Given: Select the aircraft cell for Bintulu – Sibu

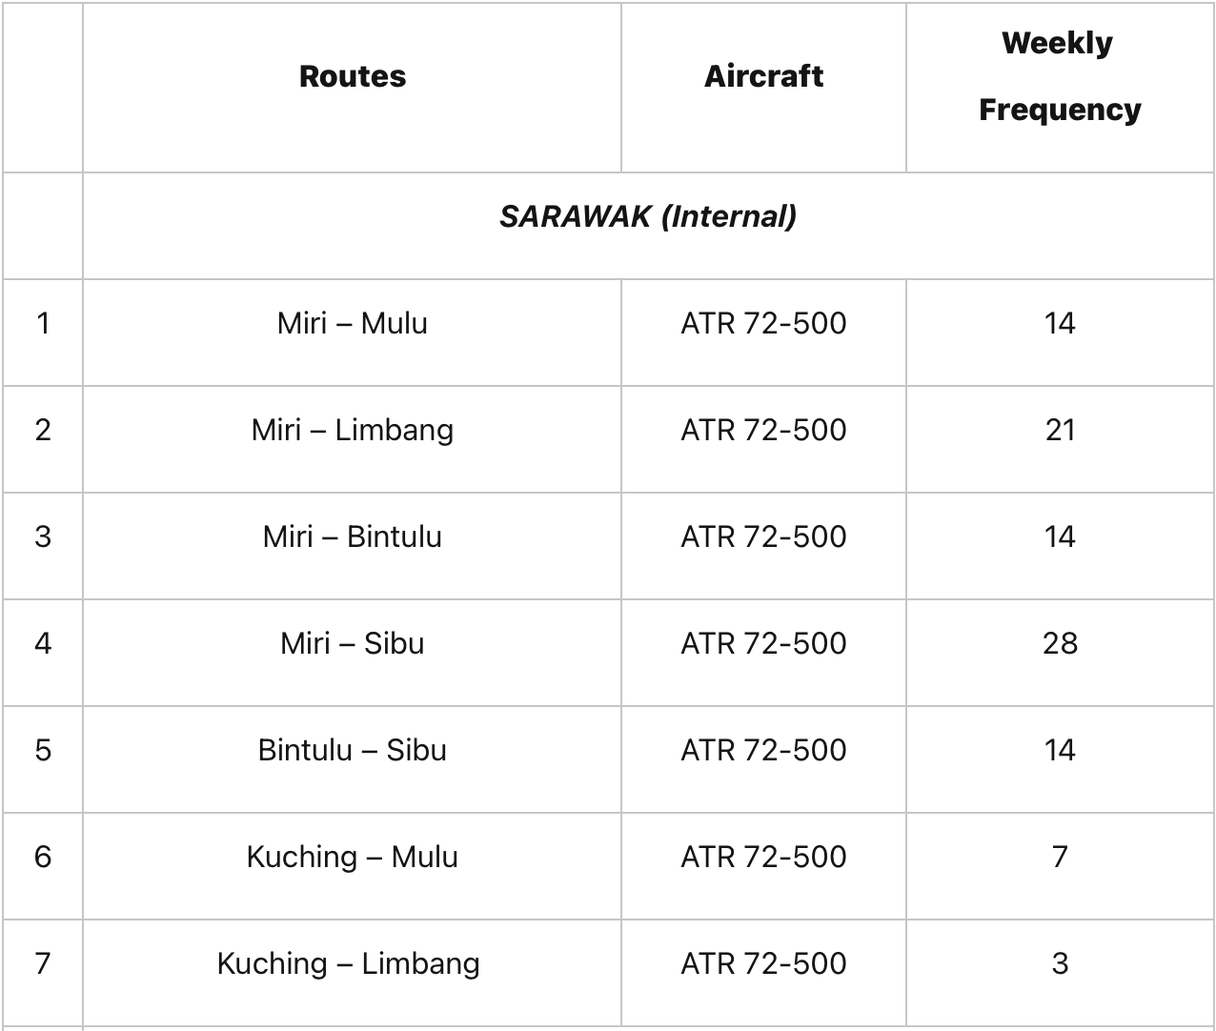Looking at the screenshot, I should click(763, 751).
